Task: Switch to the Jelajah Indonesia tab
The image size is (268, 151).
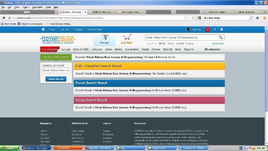Action: click(248, 12)
